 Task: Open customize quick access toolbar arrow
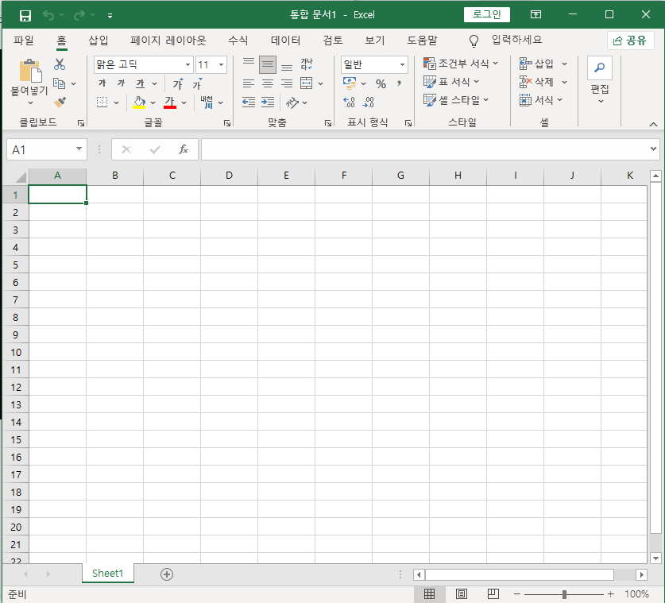pyautogui.click(x=110, y=16)
